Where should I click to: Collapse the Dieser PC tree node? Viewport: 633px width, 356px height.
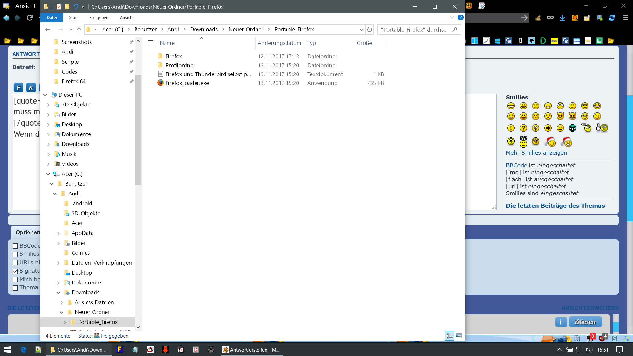(45, 95)
